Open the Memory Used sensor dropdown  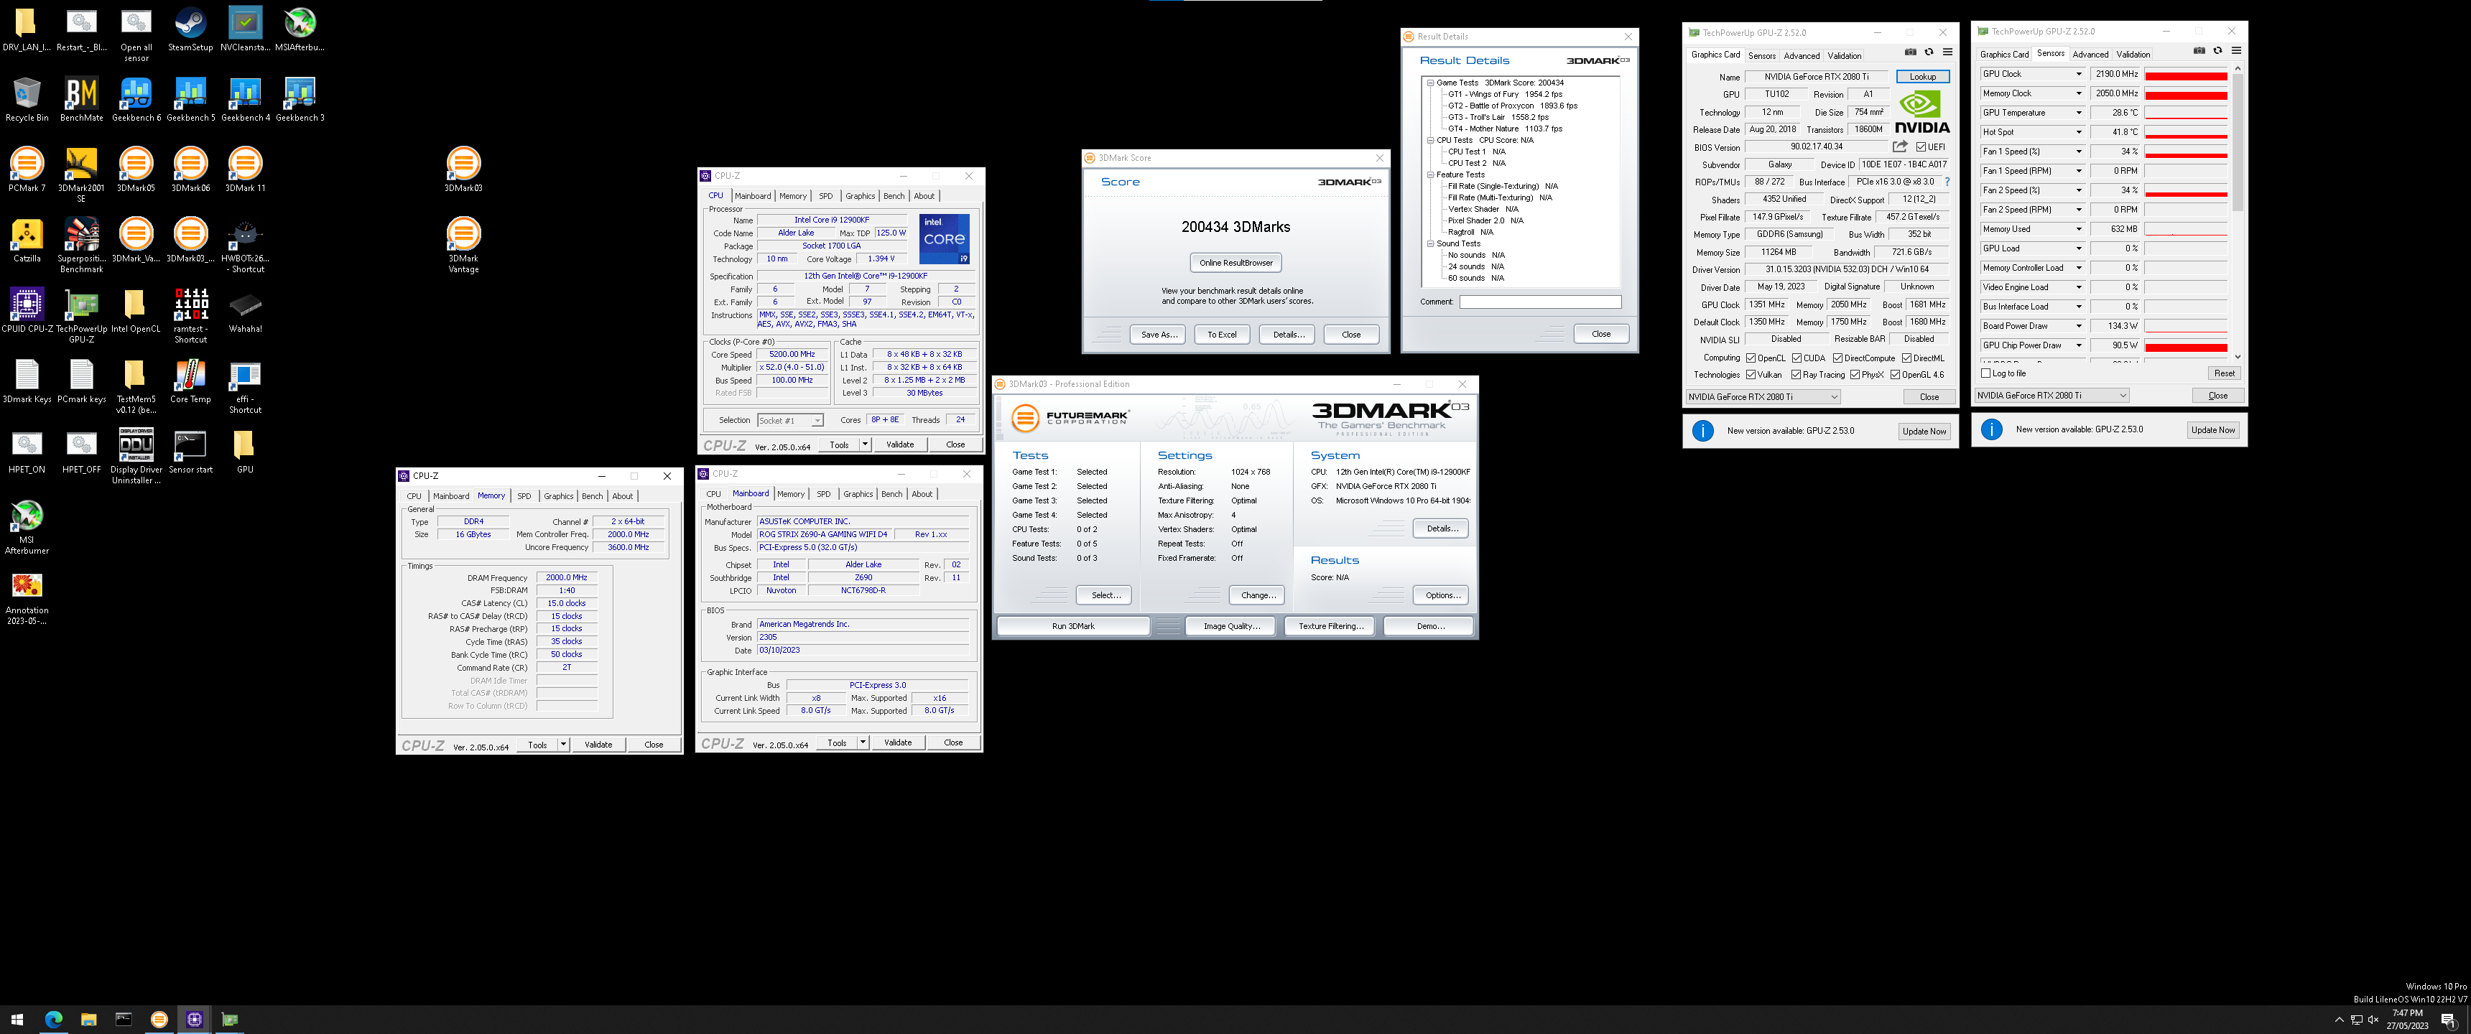[2079, 229]
